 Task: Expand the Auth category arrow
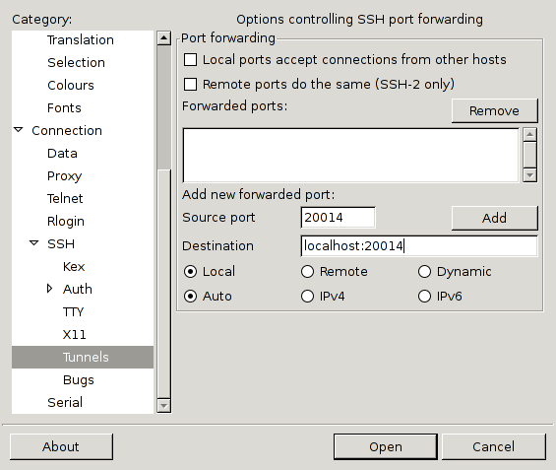(49, 289)
